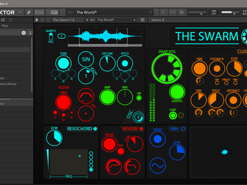Click the green MASTER volume knob
Image resolution: width=247 pixels, height=185 pixels.
click(177, 92)
